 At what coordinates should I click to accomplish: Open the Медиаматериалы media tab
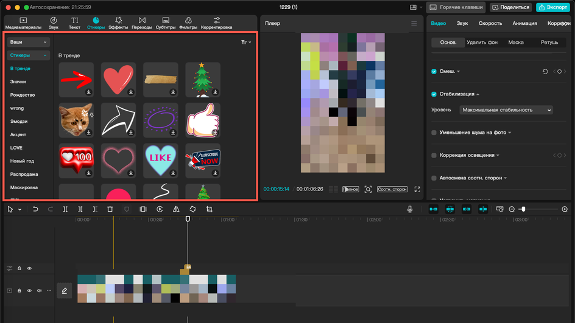pos(23,23)
